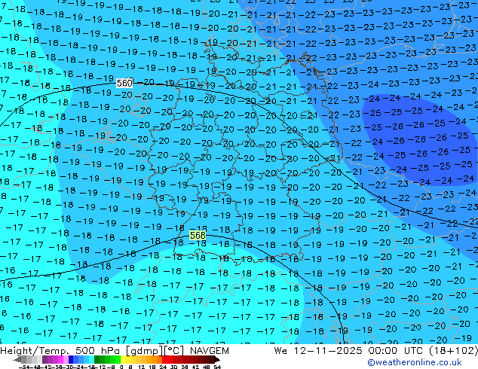Click the gray left arrow of the color scale

(x=17, y=360)
